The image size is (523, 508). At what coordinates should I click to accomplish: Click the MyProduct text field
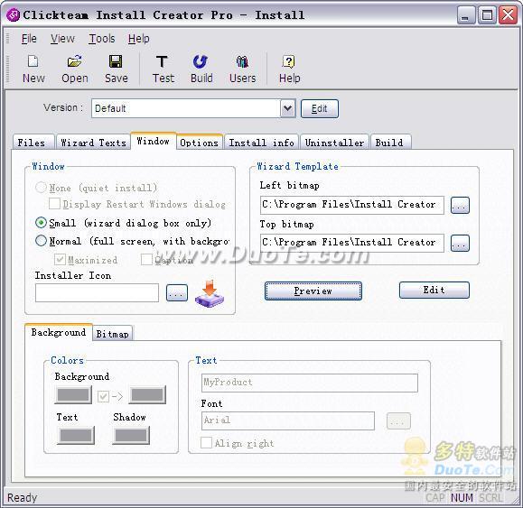[x=310, y=383]
